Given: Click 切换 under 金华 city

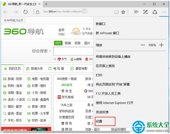Looking at the screenshot, I should [62, 34].
